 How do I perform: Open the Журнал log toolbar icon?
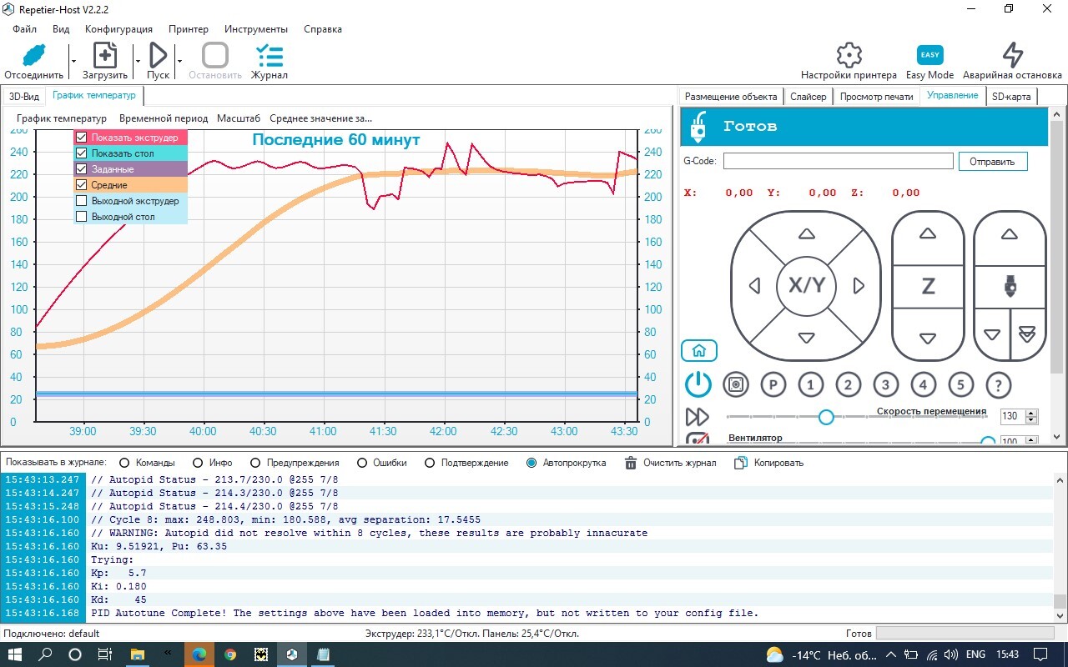click(x=269, y=55)
